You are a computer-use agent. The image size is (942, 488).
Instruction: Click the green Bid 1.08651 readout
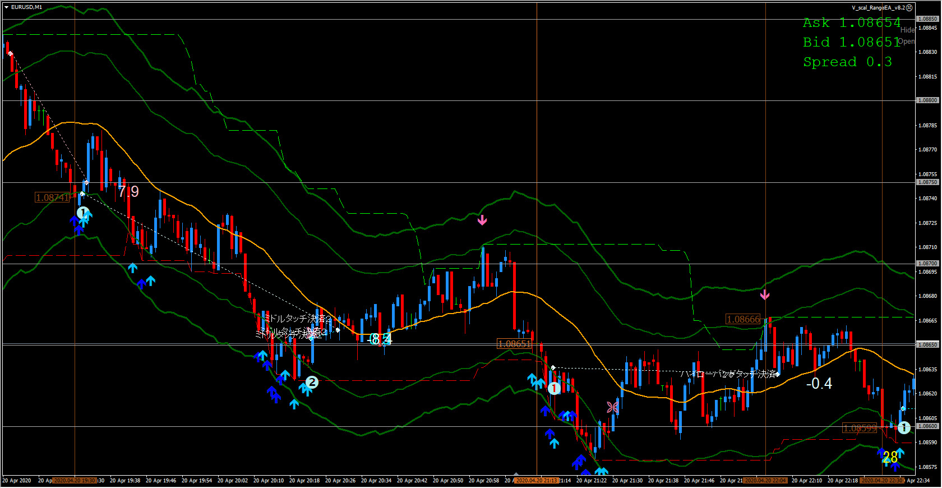851,43
